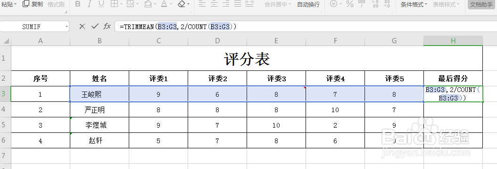497x169 pixels.
Task: Select column H header
Action: coord(453,41)
